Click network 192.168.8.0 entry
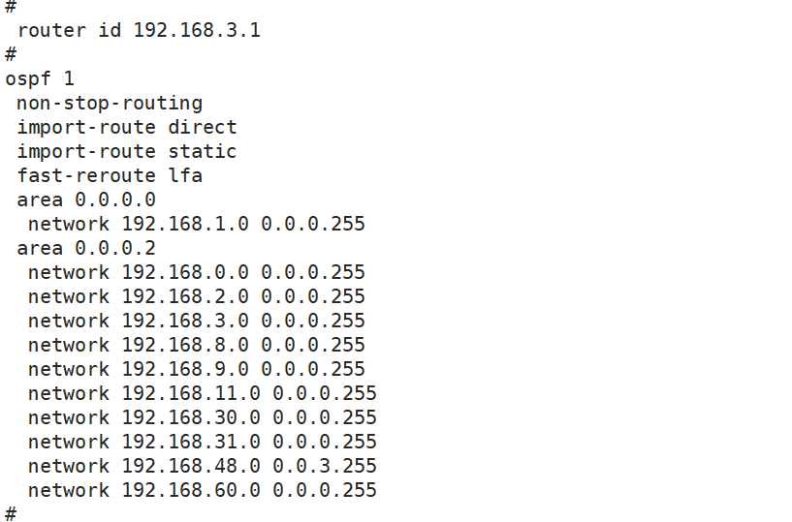 196,345
